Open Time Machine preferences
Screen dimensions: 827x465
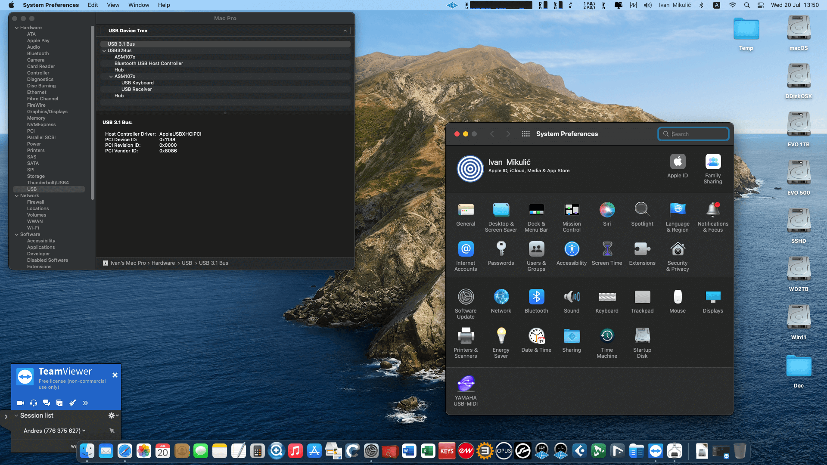coord(607,344)
